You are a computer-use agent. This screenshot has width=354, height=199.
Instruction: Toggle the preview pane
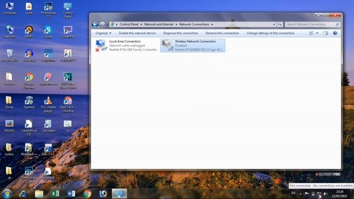(x=326, y=33)
